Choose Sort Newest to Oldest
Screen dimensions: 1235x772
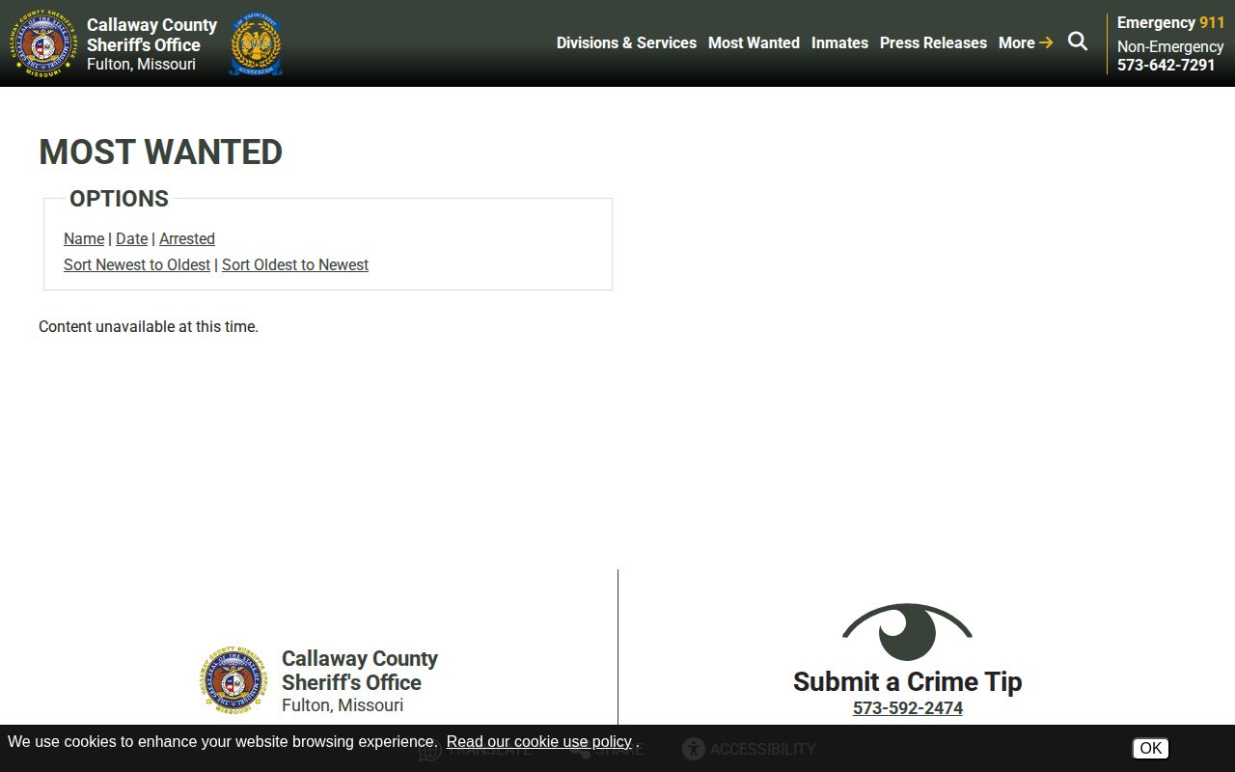pyautogui.click(x=137, y=264)
